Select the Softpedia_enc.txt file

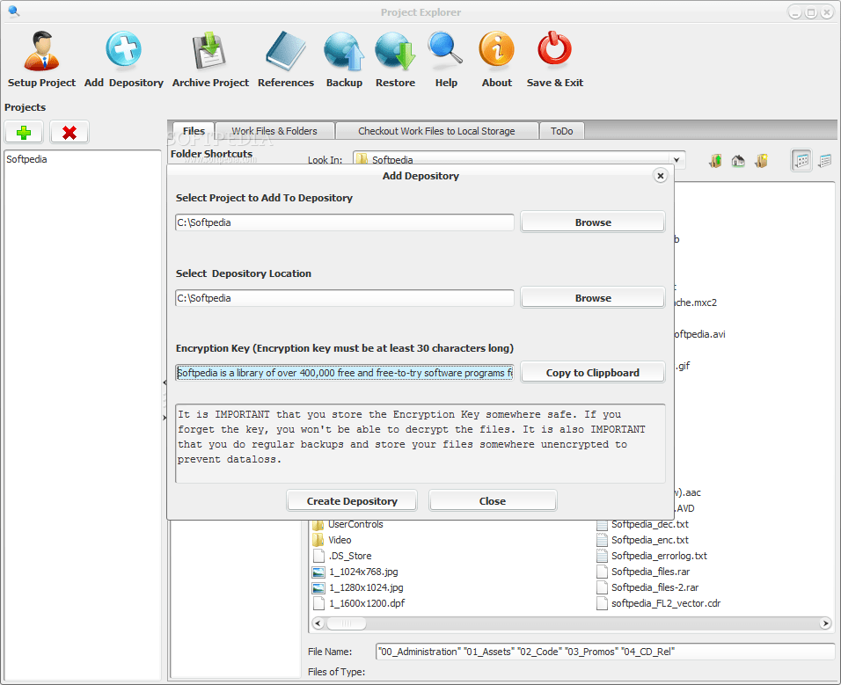coord(642,540)
